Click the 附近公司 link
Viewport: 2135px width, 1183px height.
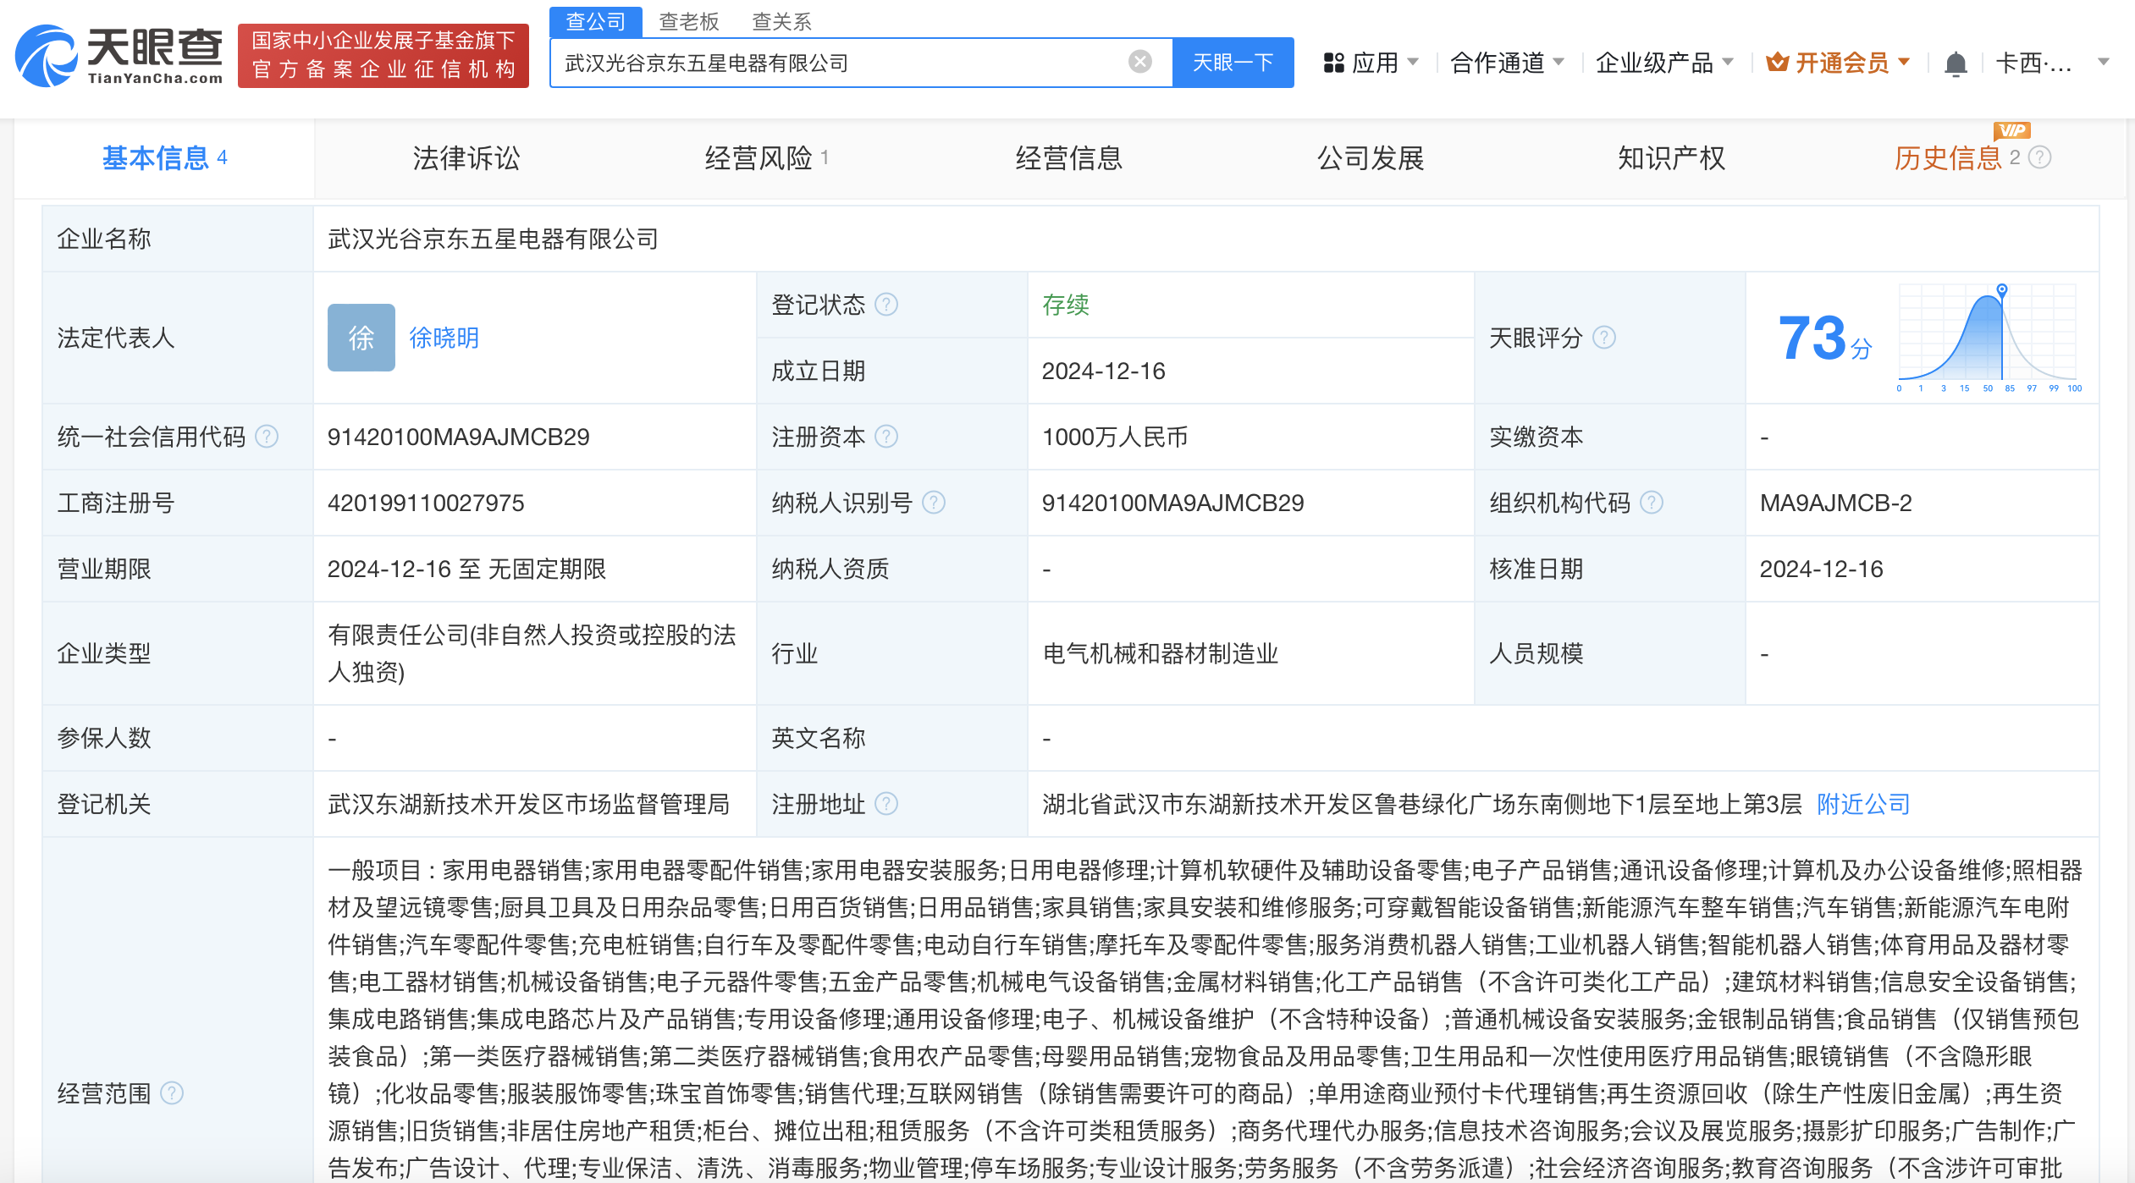click(1863, 804)
